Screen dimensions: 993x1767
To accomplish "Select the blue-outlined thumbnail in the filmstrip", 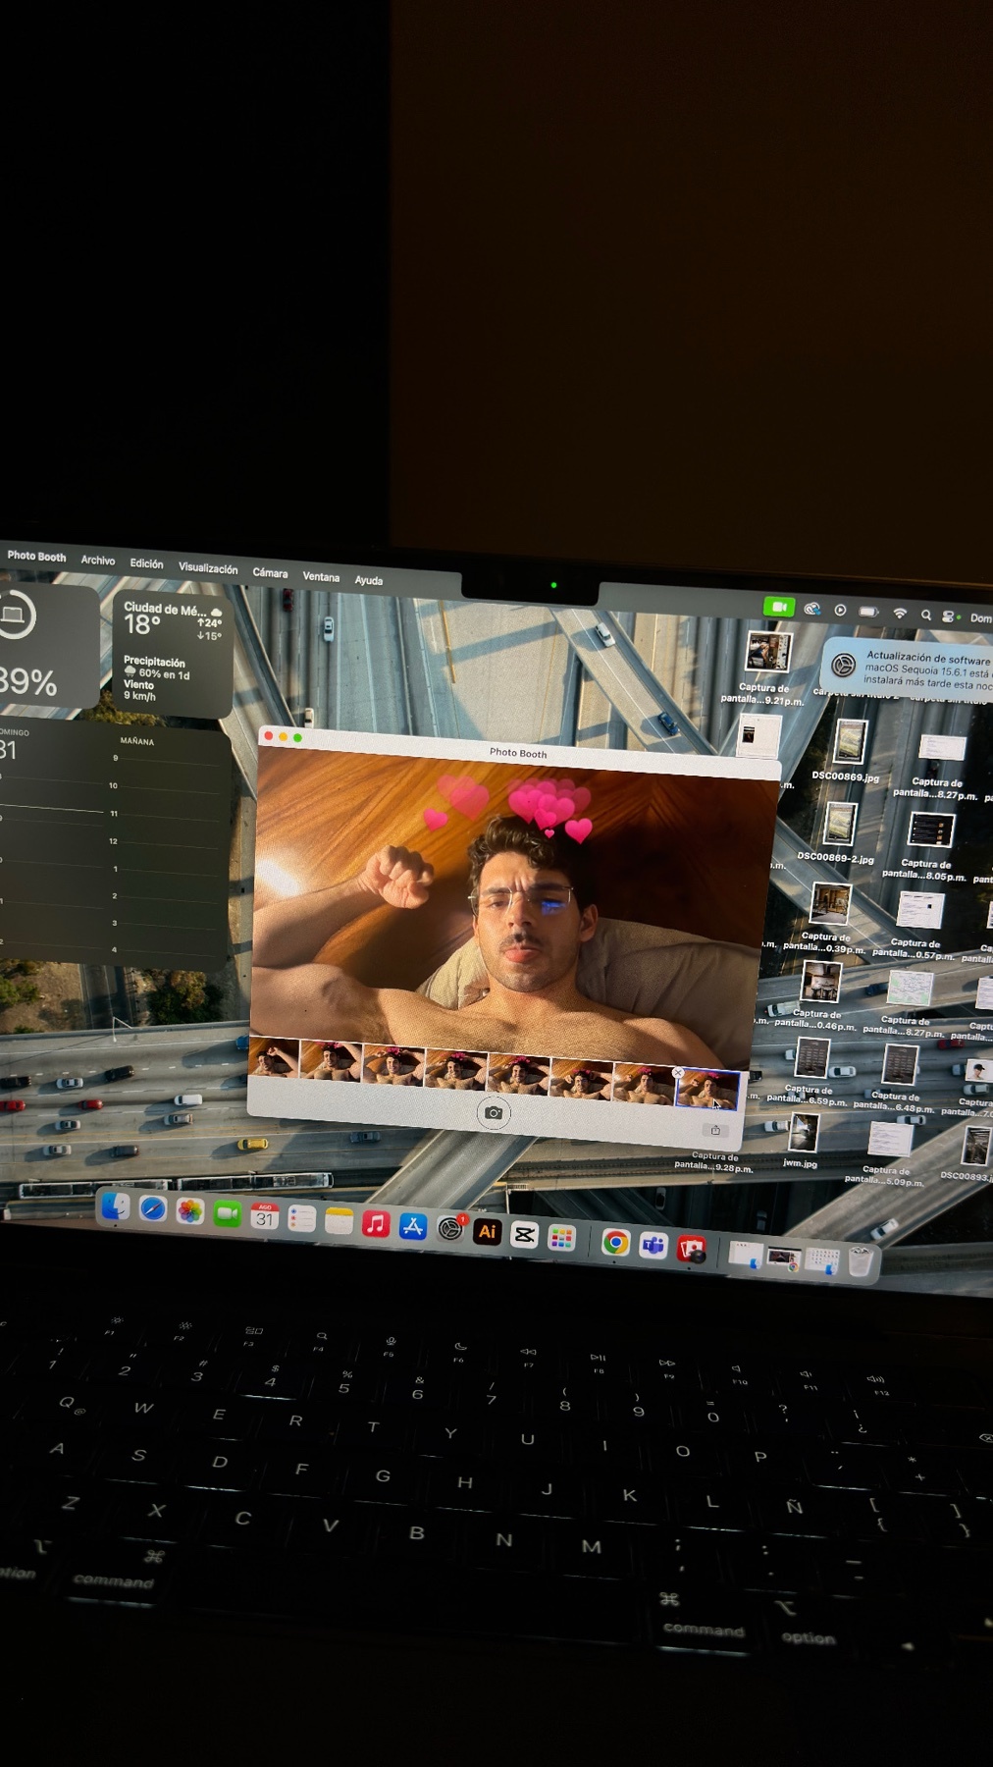I will point(707,1090).
